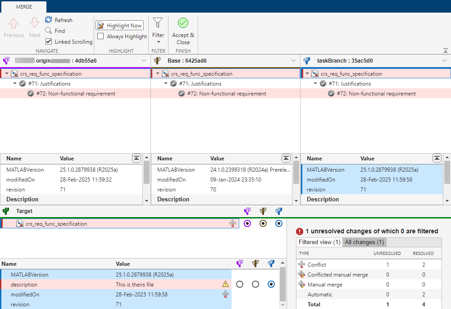Click the Next navigation button
The image size is (451, 309).
tap(34, 26)
